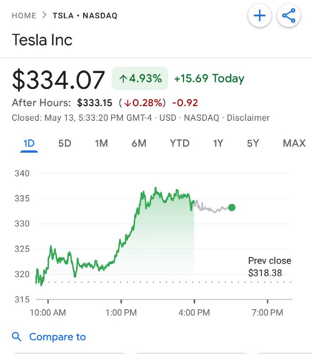
Task: Show the MAX price history
Action: click(293, 143)
